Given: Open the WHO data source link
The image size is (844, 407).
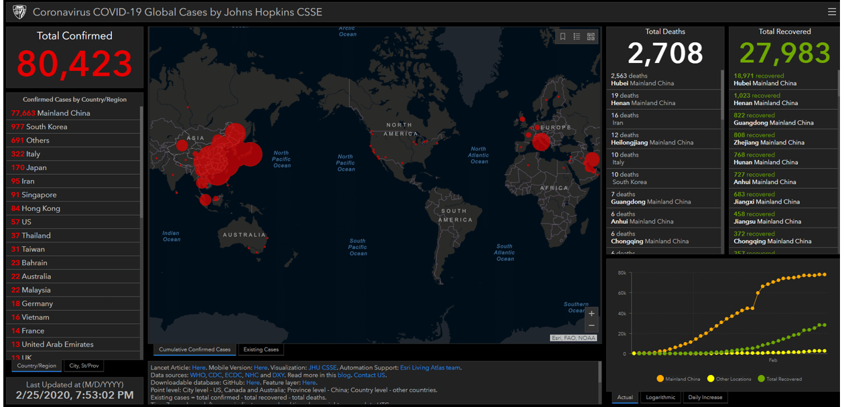Looking at the screenshot, I should pos(198,375).
